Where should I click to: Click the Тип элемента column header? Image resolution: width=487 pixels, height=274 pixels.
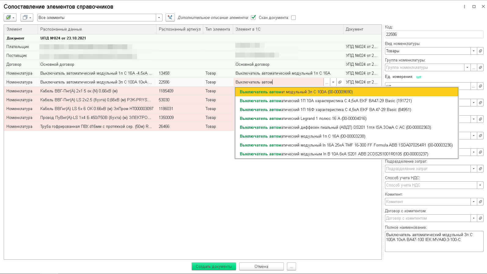point(218,29)
